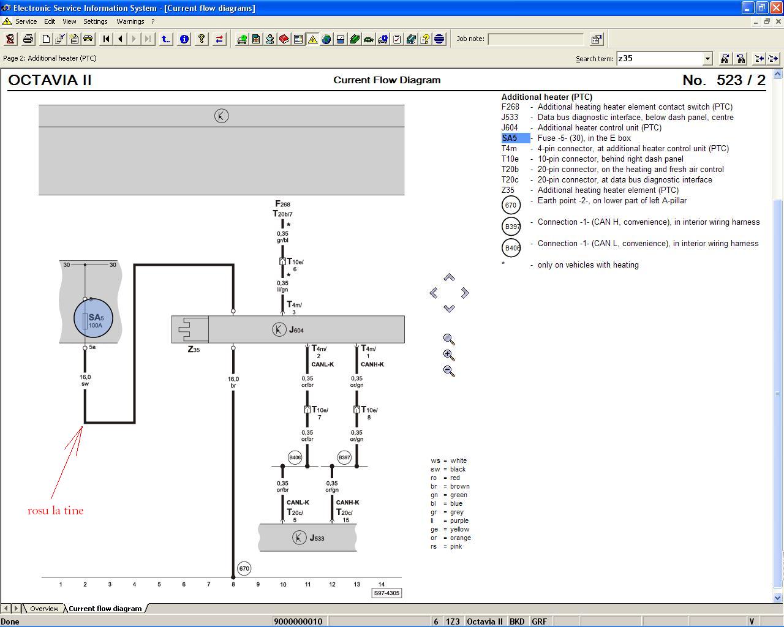Click the earth point 670 circle at bottom
784x627 pixels.
pos(244,568)
